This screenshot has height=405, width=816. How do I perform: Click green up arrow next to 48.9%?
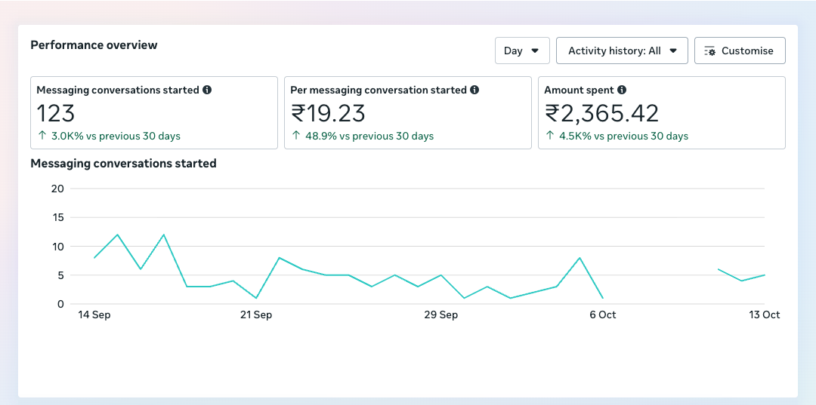[295, 137]
